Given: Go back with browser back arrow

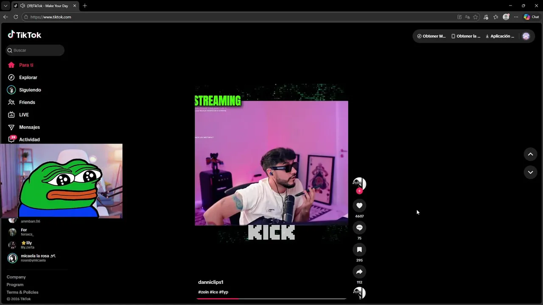Looking at the screenshot, I should pyautogui.click(x=6, y=17).
